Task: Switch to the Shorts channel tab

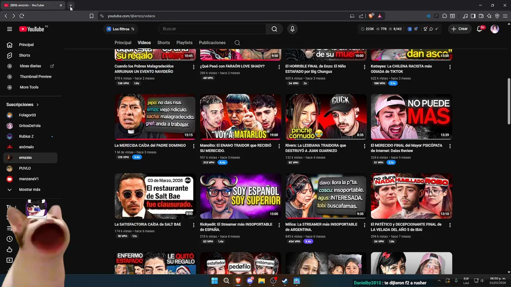Action: [164, 43]
